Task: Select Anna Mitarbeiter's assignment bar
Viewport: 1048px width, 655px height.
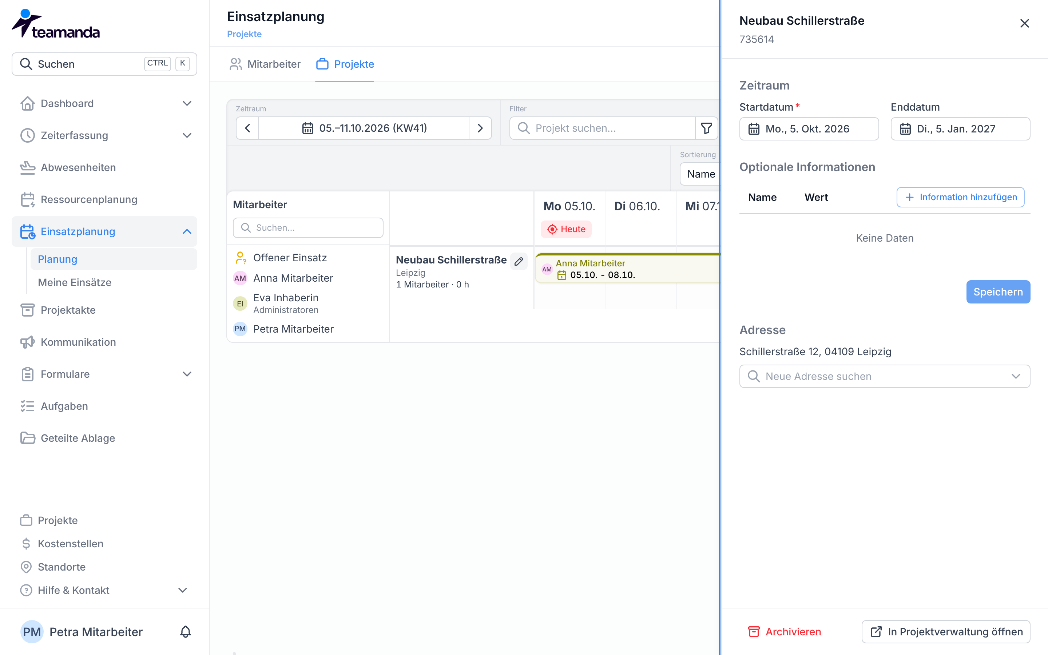Action: tap(627, 269)
